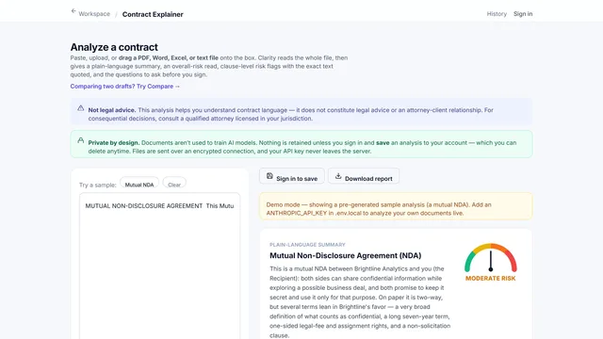The width and height of the screenshot is (603, 339).
Task: Follow the Try Compare link
Action: click(x=125, y=86)
